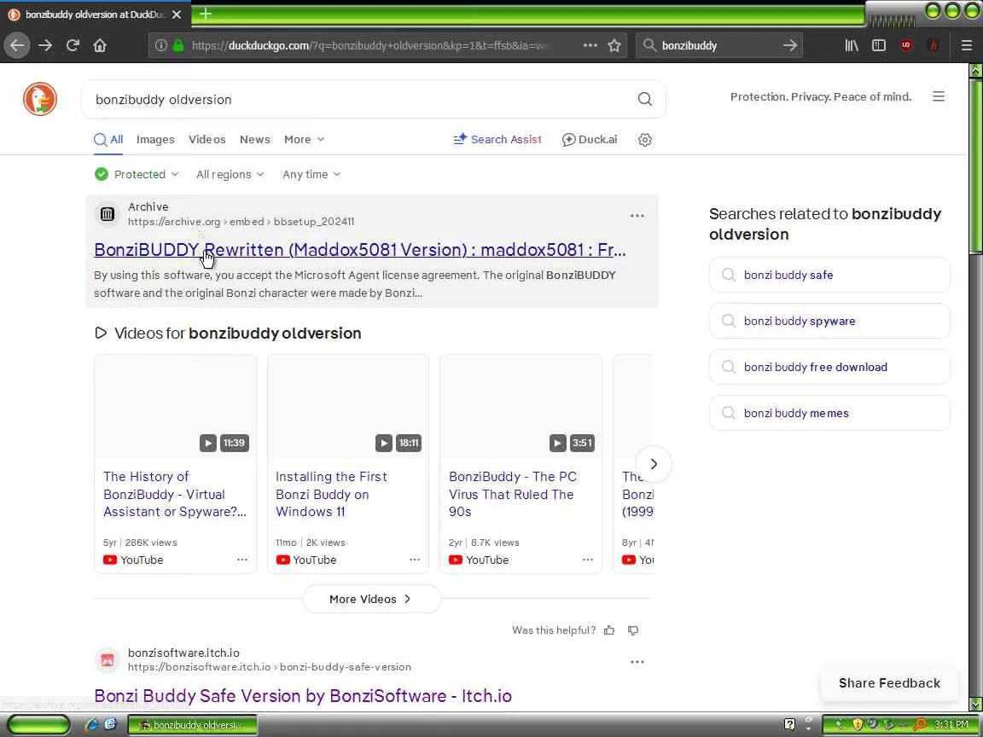This screenshot has height=737, width=983.
Task: Submit the browser search box arrow
Action: (x=790, y=45)
